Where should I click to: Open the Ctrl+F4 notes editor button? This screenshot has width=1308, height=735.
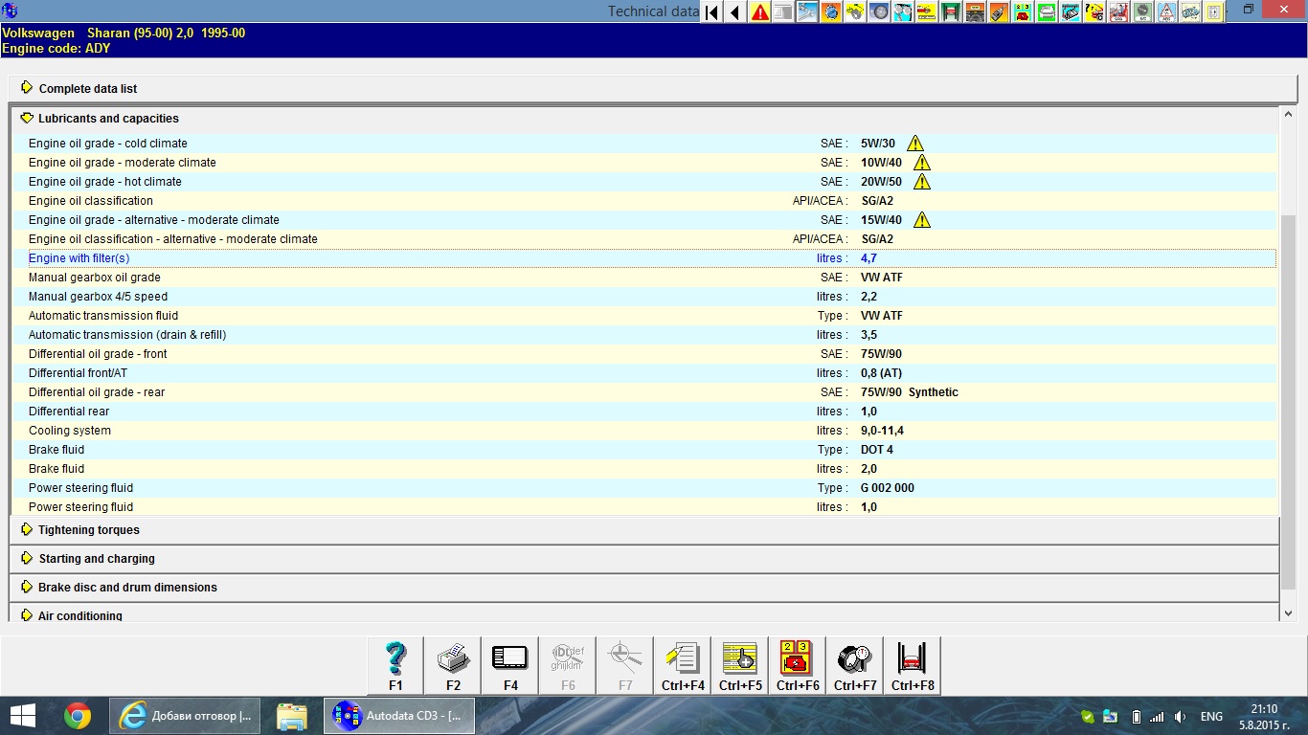point(683,665)
